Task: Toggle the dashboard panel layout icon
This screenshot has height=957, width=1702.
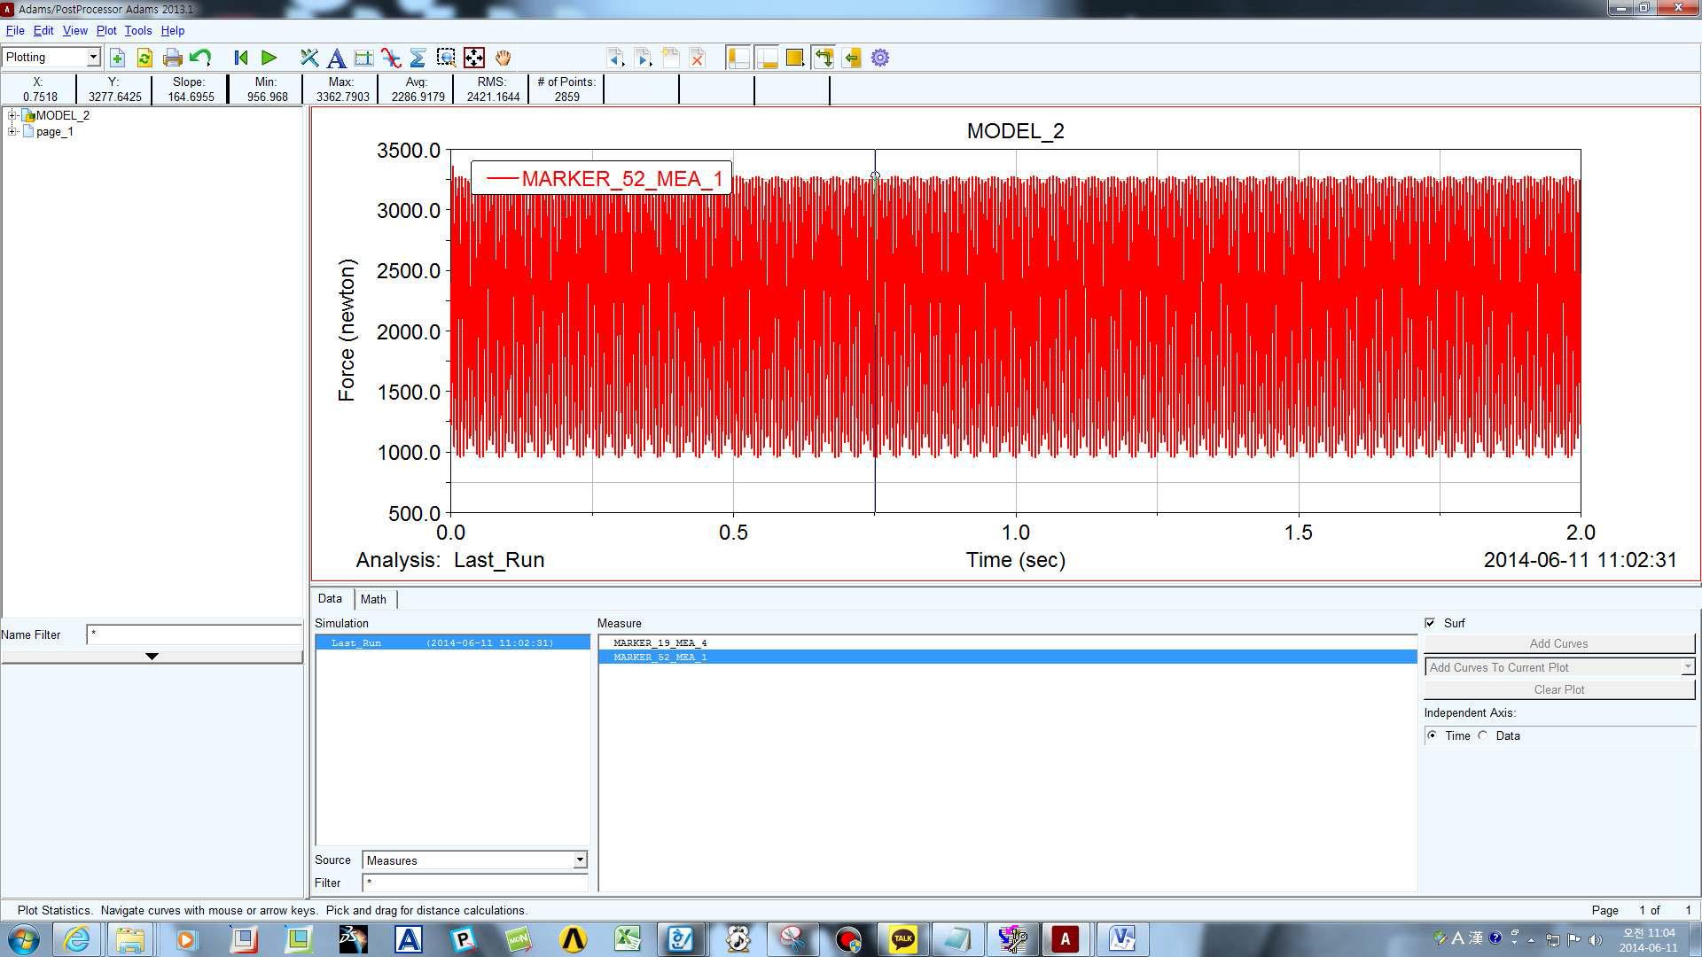Action: point(767,58)
